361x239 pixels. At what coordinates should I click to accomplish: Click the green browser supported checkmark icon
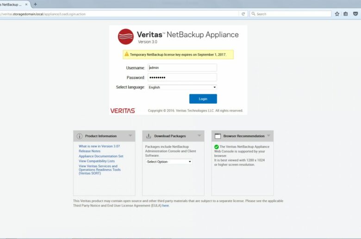tap(216, 147)
